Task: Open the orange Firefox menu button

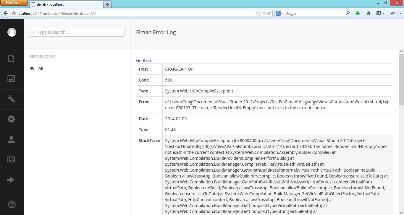Action: pos(14,3)
